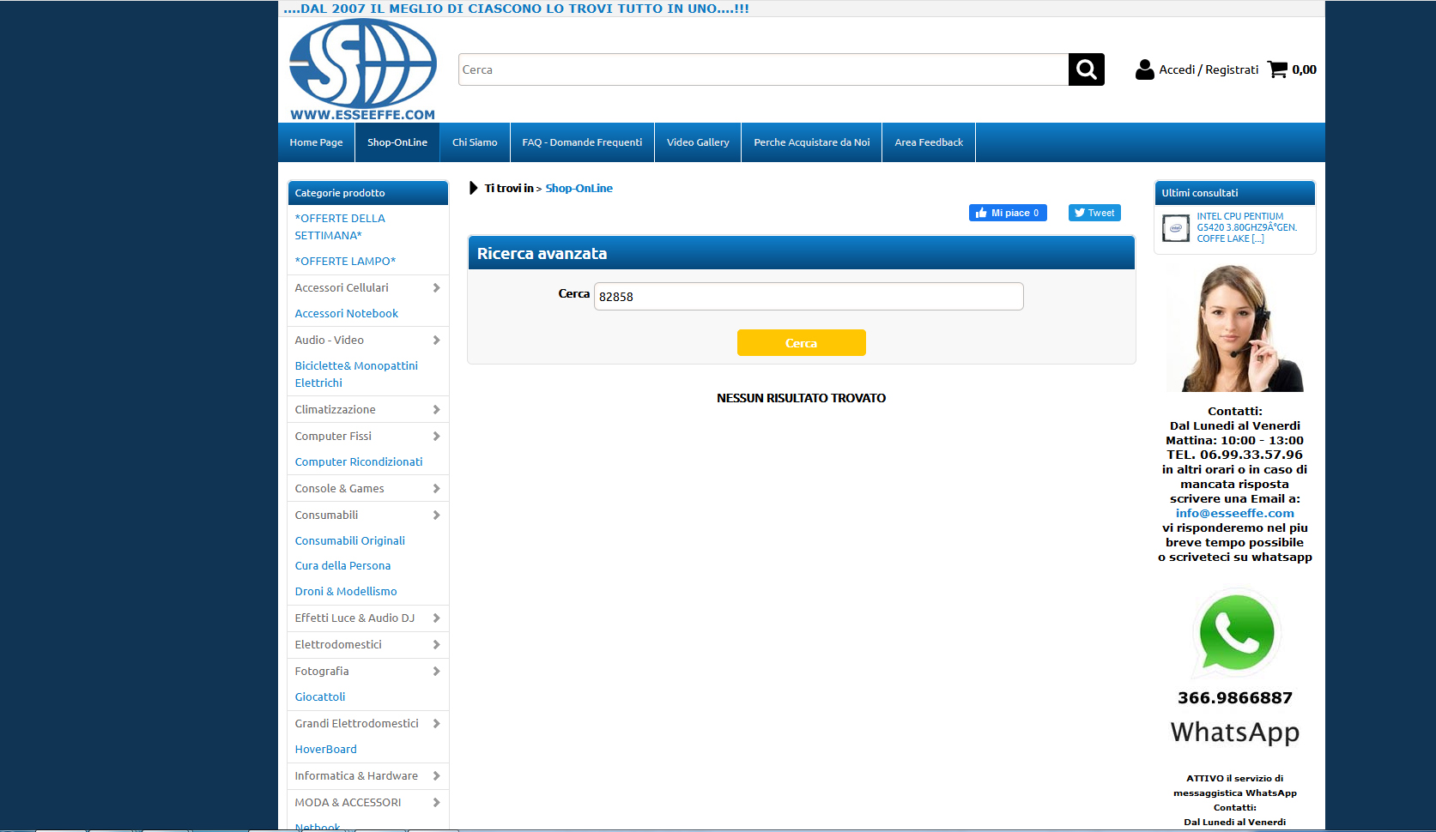Open FAQ - Domande Frequenti menu item

tap(582, 142)
